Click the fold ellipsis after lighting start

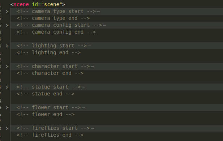(89, 46)
